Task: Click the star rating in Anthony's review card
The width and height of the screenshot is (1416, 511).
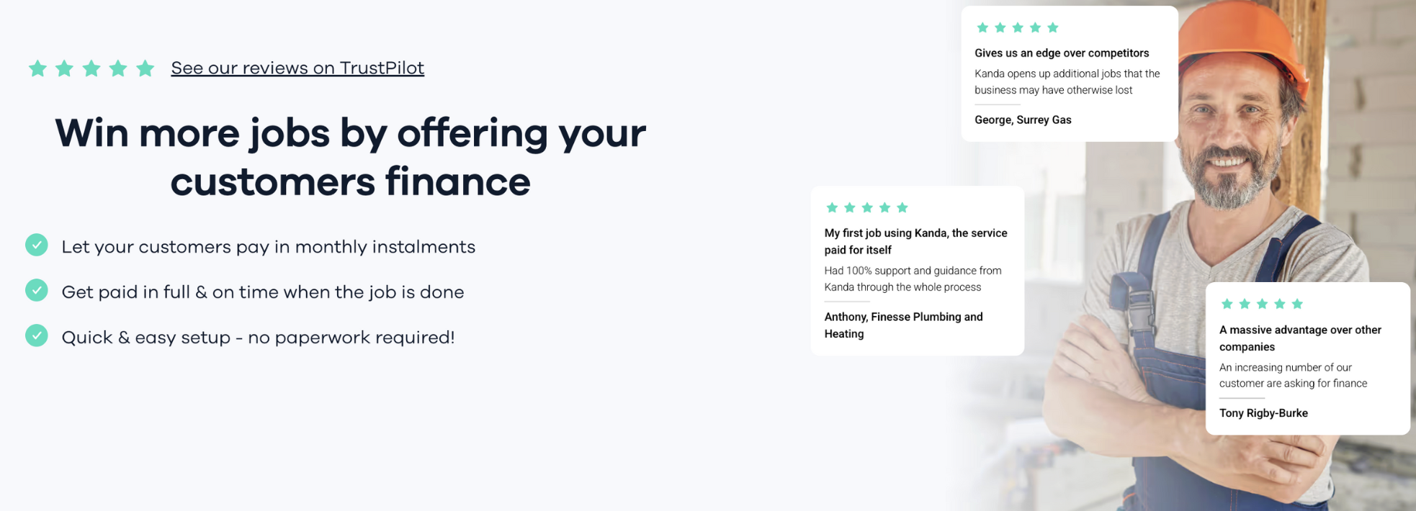Action: [867, 207]
